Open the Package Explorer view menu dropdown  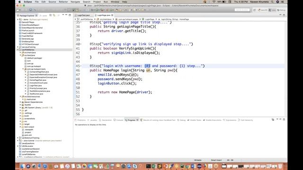tap(63, 15)
